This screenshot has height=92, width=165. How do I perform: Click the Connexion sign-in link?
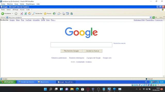(x=159, y=20)
